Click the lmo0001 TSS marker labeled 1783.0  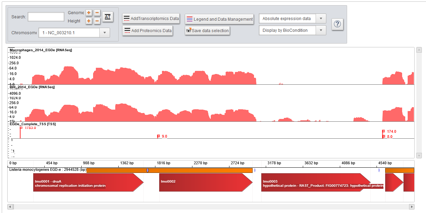coord(21,128)
